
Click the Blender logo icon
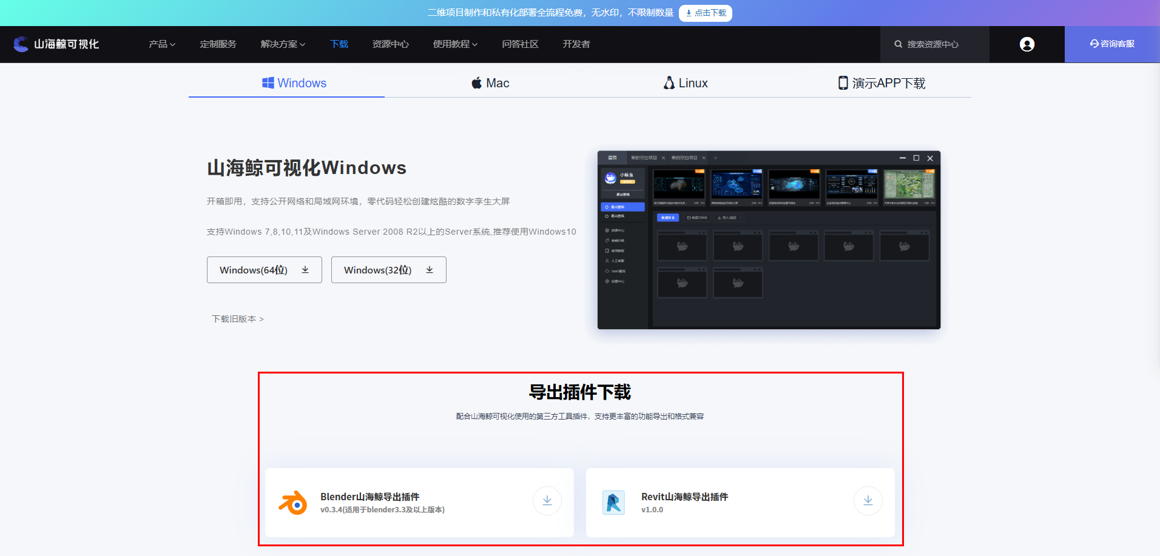293,503
